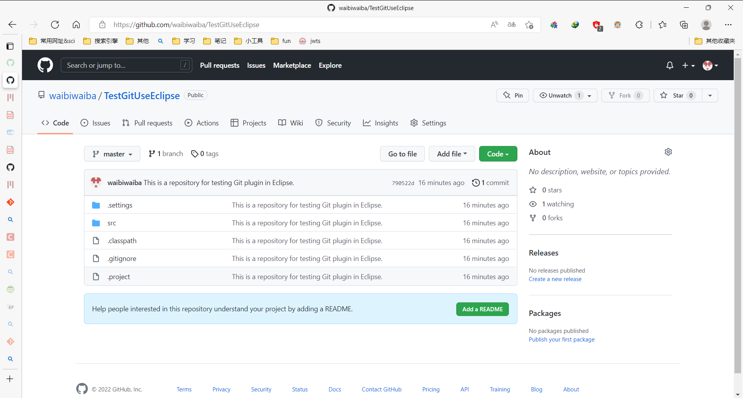
Task: Open the Wiki tab
Action: pyautogui.click(x=291, y=123)
